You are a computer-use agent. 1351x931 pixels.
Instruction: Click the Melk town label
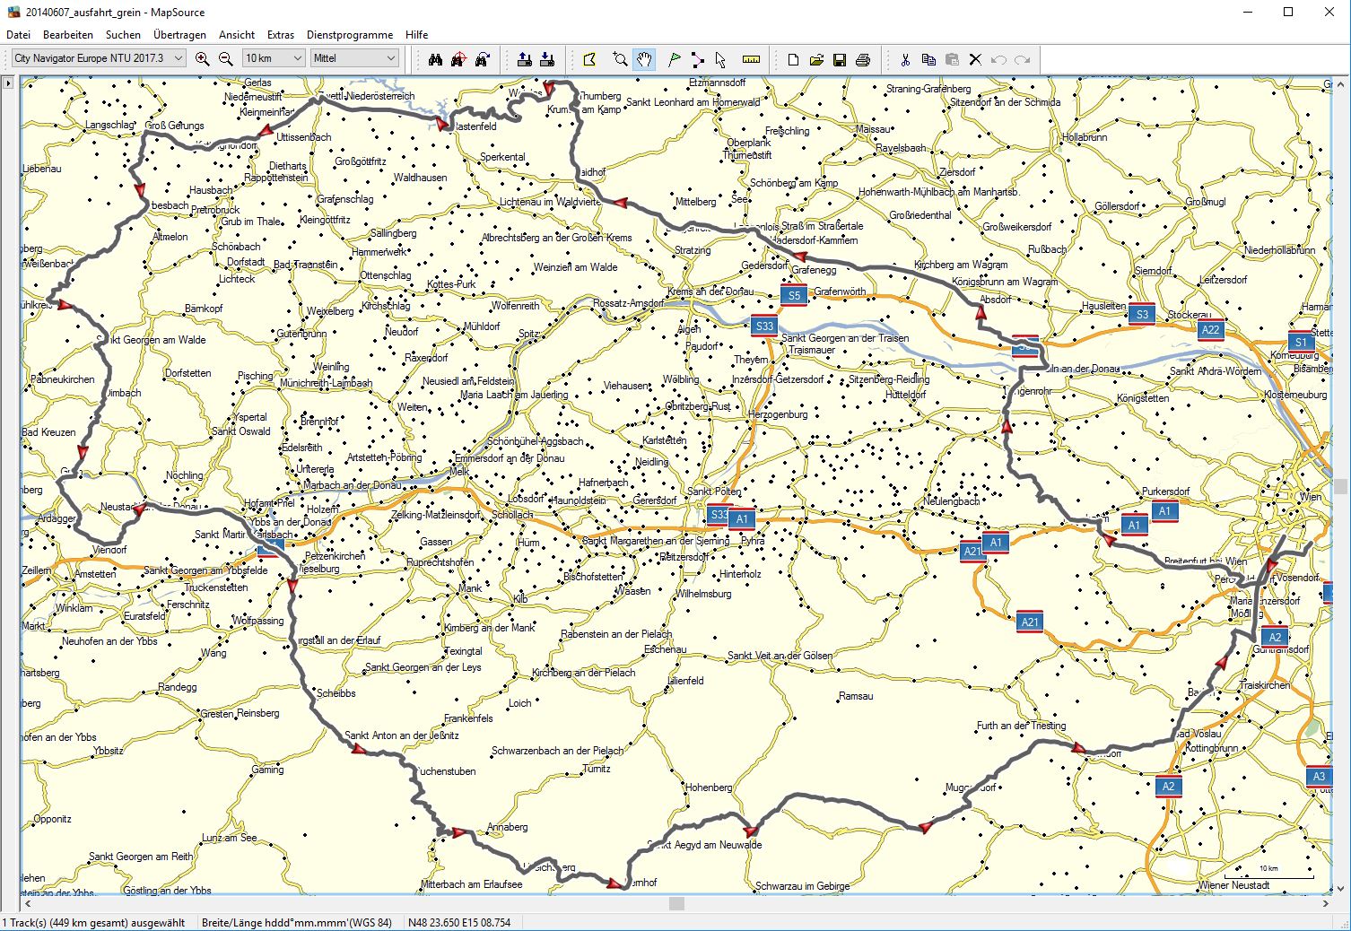pos(458,471)
